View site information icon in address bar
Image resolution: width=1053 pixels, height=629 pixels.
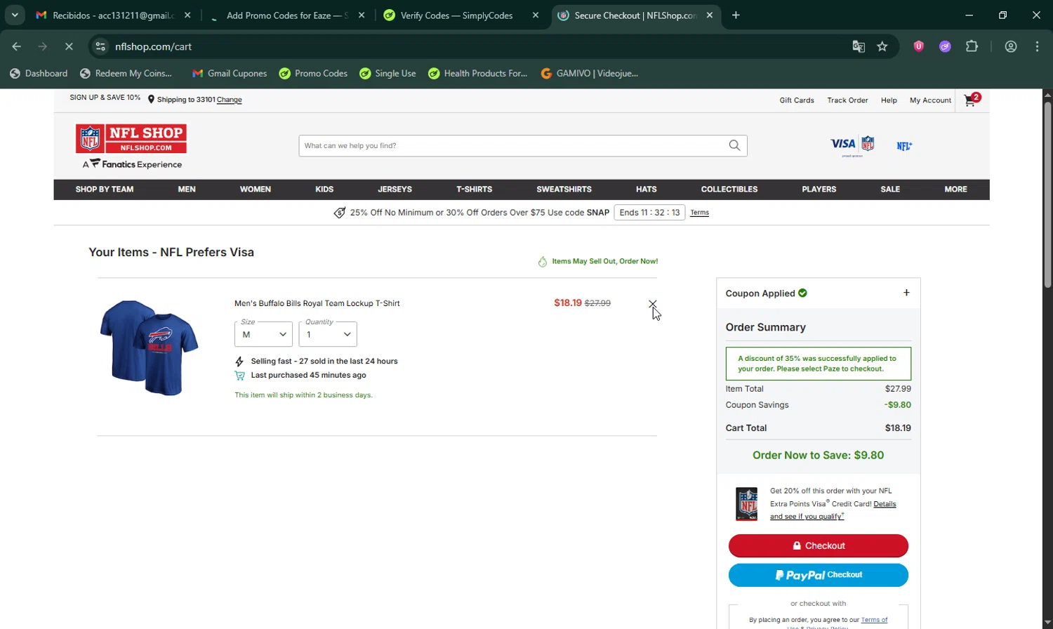101,46
